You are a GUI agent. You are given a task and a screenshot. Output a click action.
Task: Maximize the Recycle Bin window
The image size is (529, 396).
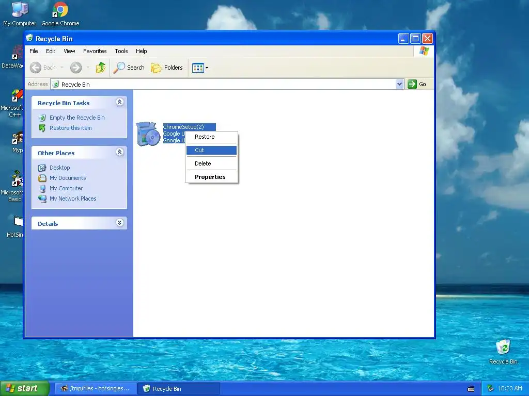[x=415, y=39]
